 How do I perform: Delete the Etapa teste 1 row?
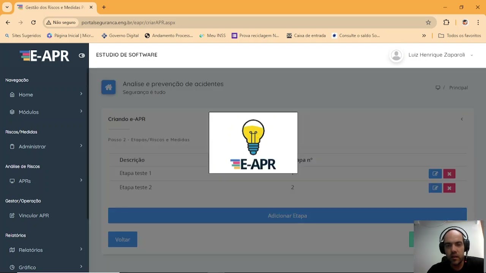coord(449,174)
